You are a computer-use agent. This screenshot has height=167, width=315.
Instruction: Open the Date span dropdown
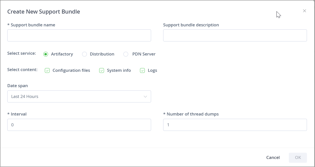point(79,96)
